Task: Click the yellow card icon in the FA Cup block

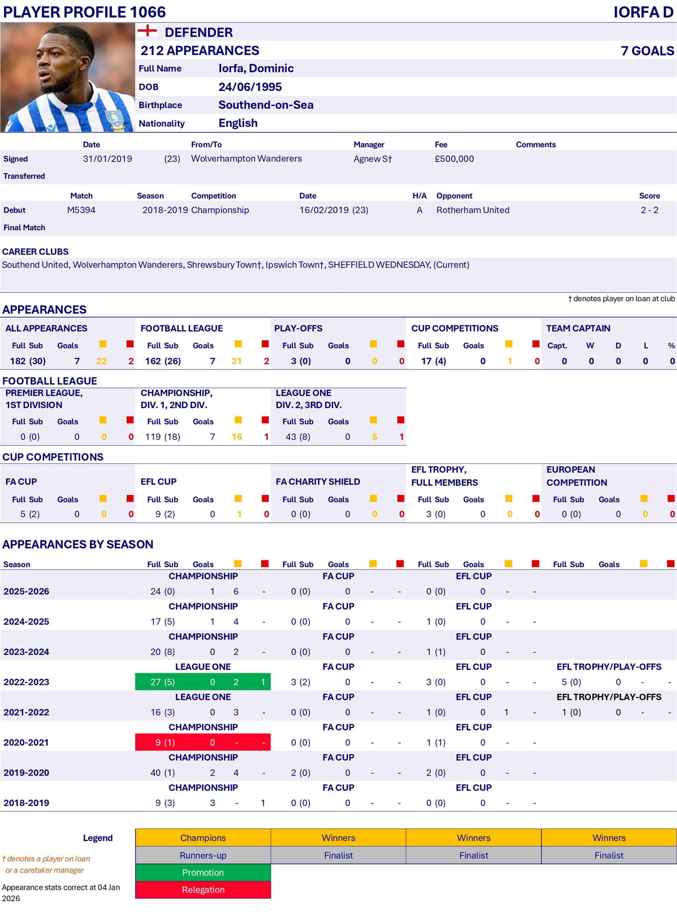Action: [x=103, y=498]
